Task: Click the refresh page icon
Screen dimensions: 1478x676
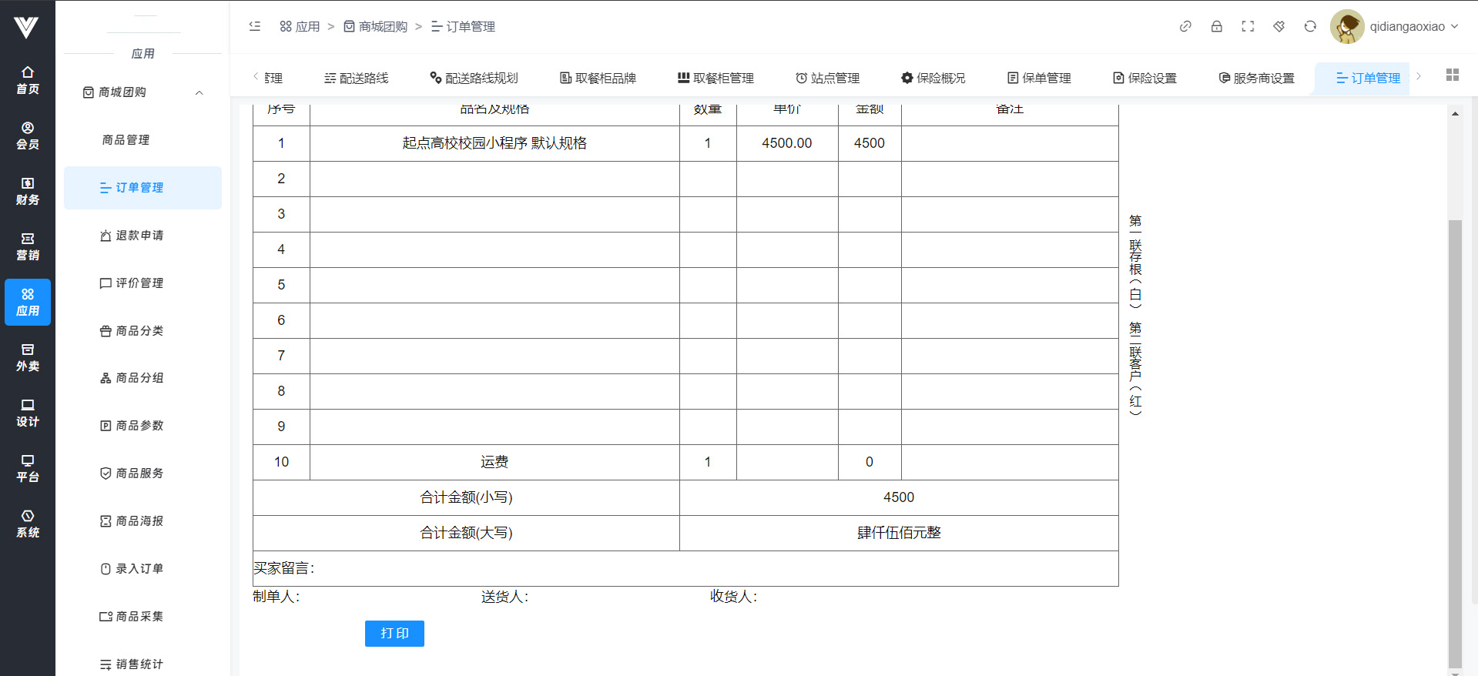Action: pyautogui.click(x=1310, y=26)
